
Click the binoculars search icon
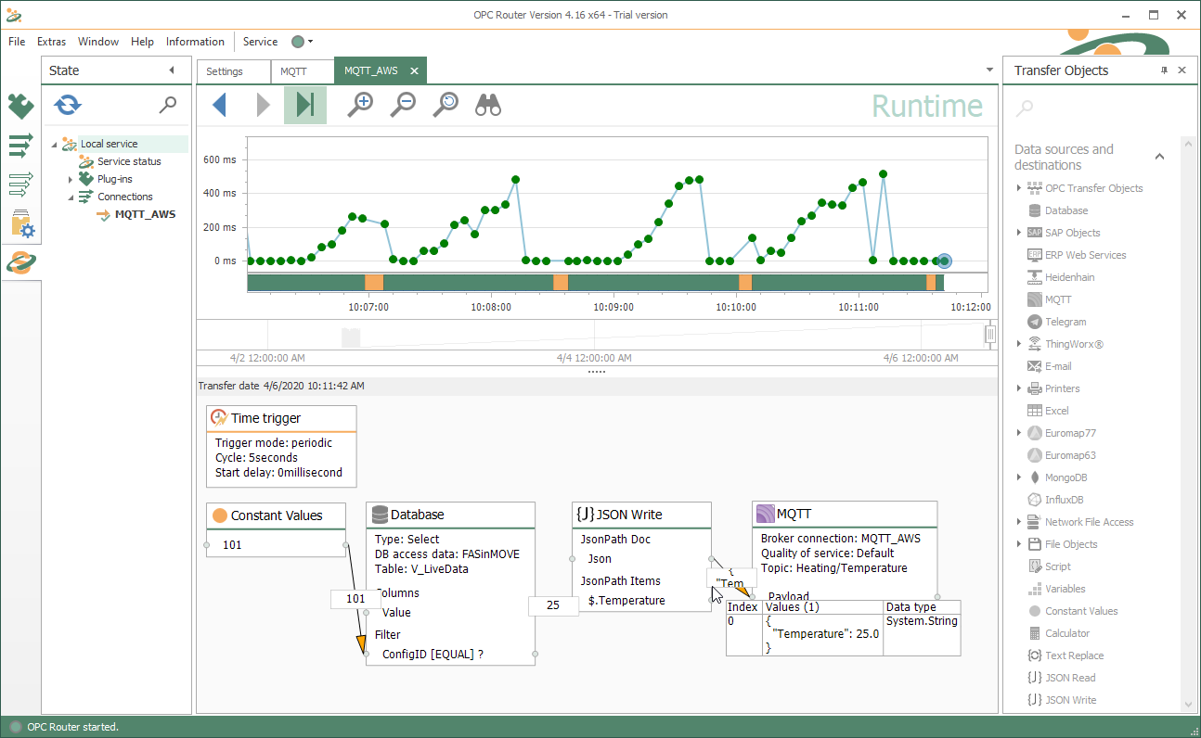pos(488,105)
